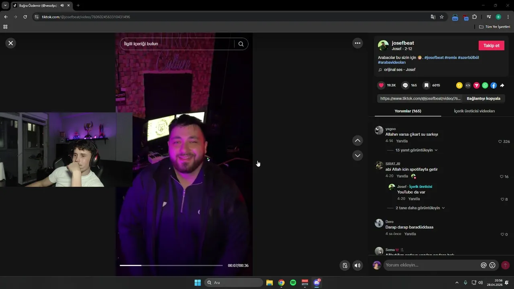Close the TikTok video viewer
514x289 pixels.
click(11, 43)
